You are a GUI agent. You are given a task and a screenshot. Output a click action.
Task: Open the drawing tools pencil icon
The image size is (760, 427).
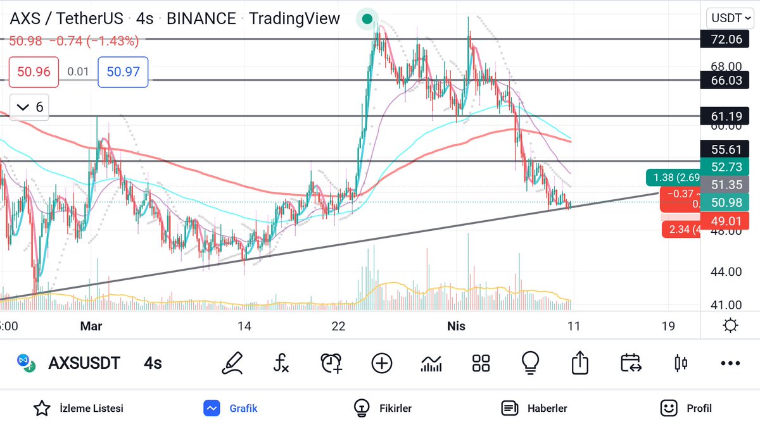[x=232, y=363]
